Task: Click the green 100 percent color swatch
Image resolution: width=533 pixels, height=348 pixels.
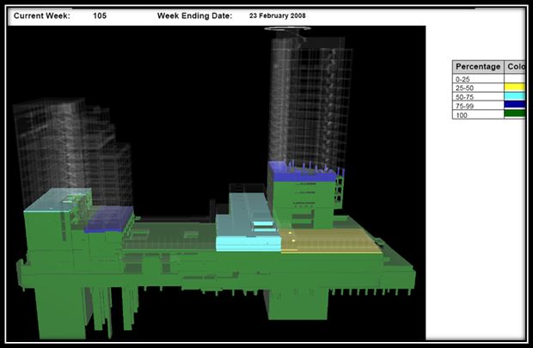Action: 516,113
